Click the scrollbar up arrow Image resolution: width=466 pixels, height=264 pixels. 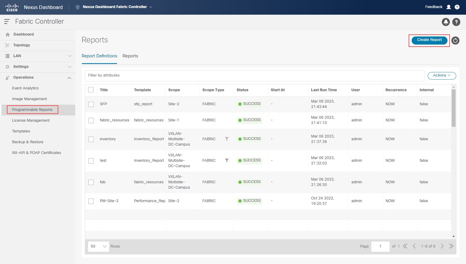453,87
